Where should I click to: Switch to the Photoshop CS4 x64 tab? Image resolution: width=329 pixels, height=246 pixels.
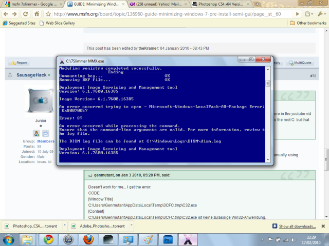(221, 4)
